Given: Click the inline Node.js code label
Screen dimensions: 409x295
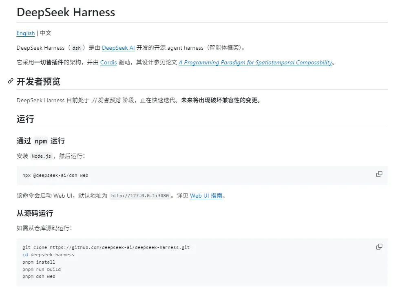Looking at the screenshot, I should (41, 156).
